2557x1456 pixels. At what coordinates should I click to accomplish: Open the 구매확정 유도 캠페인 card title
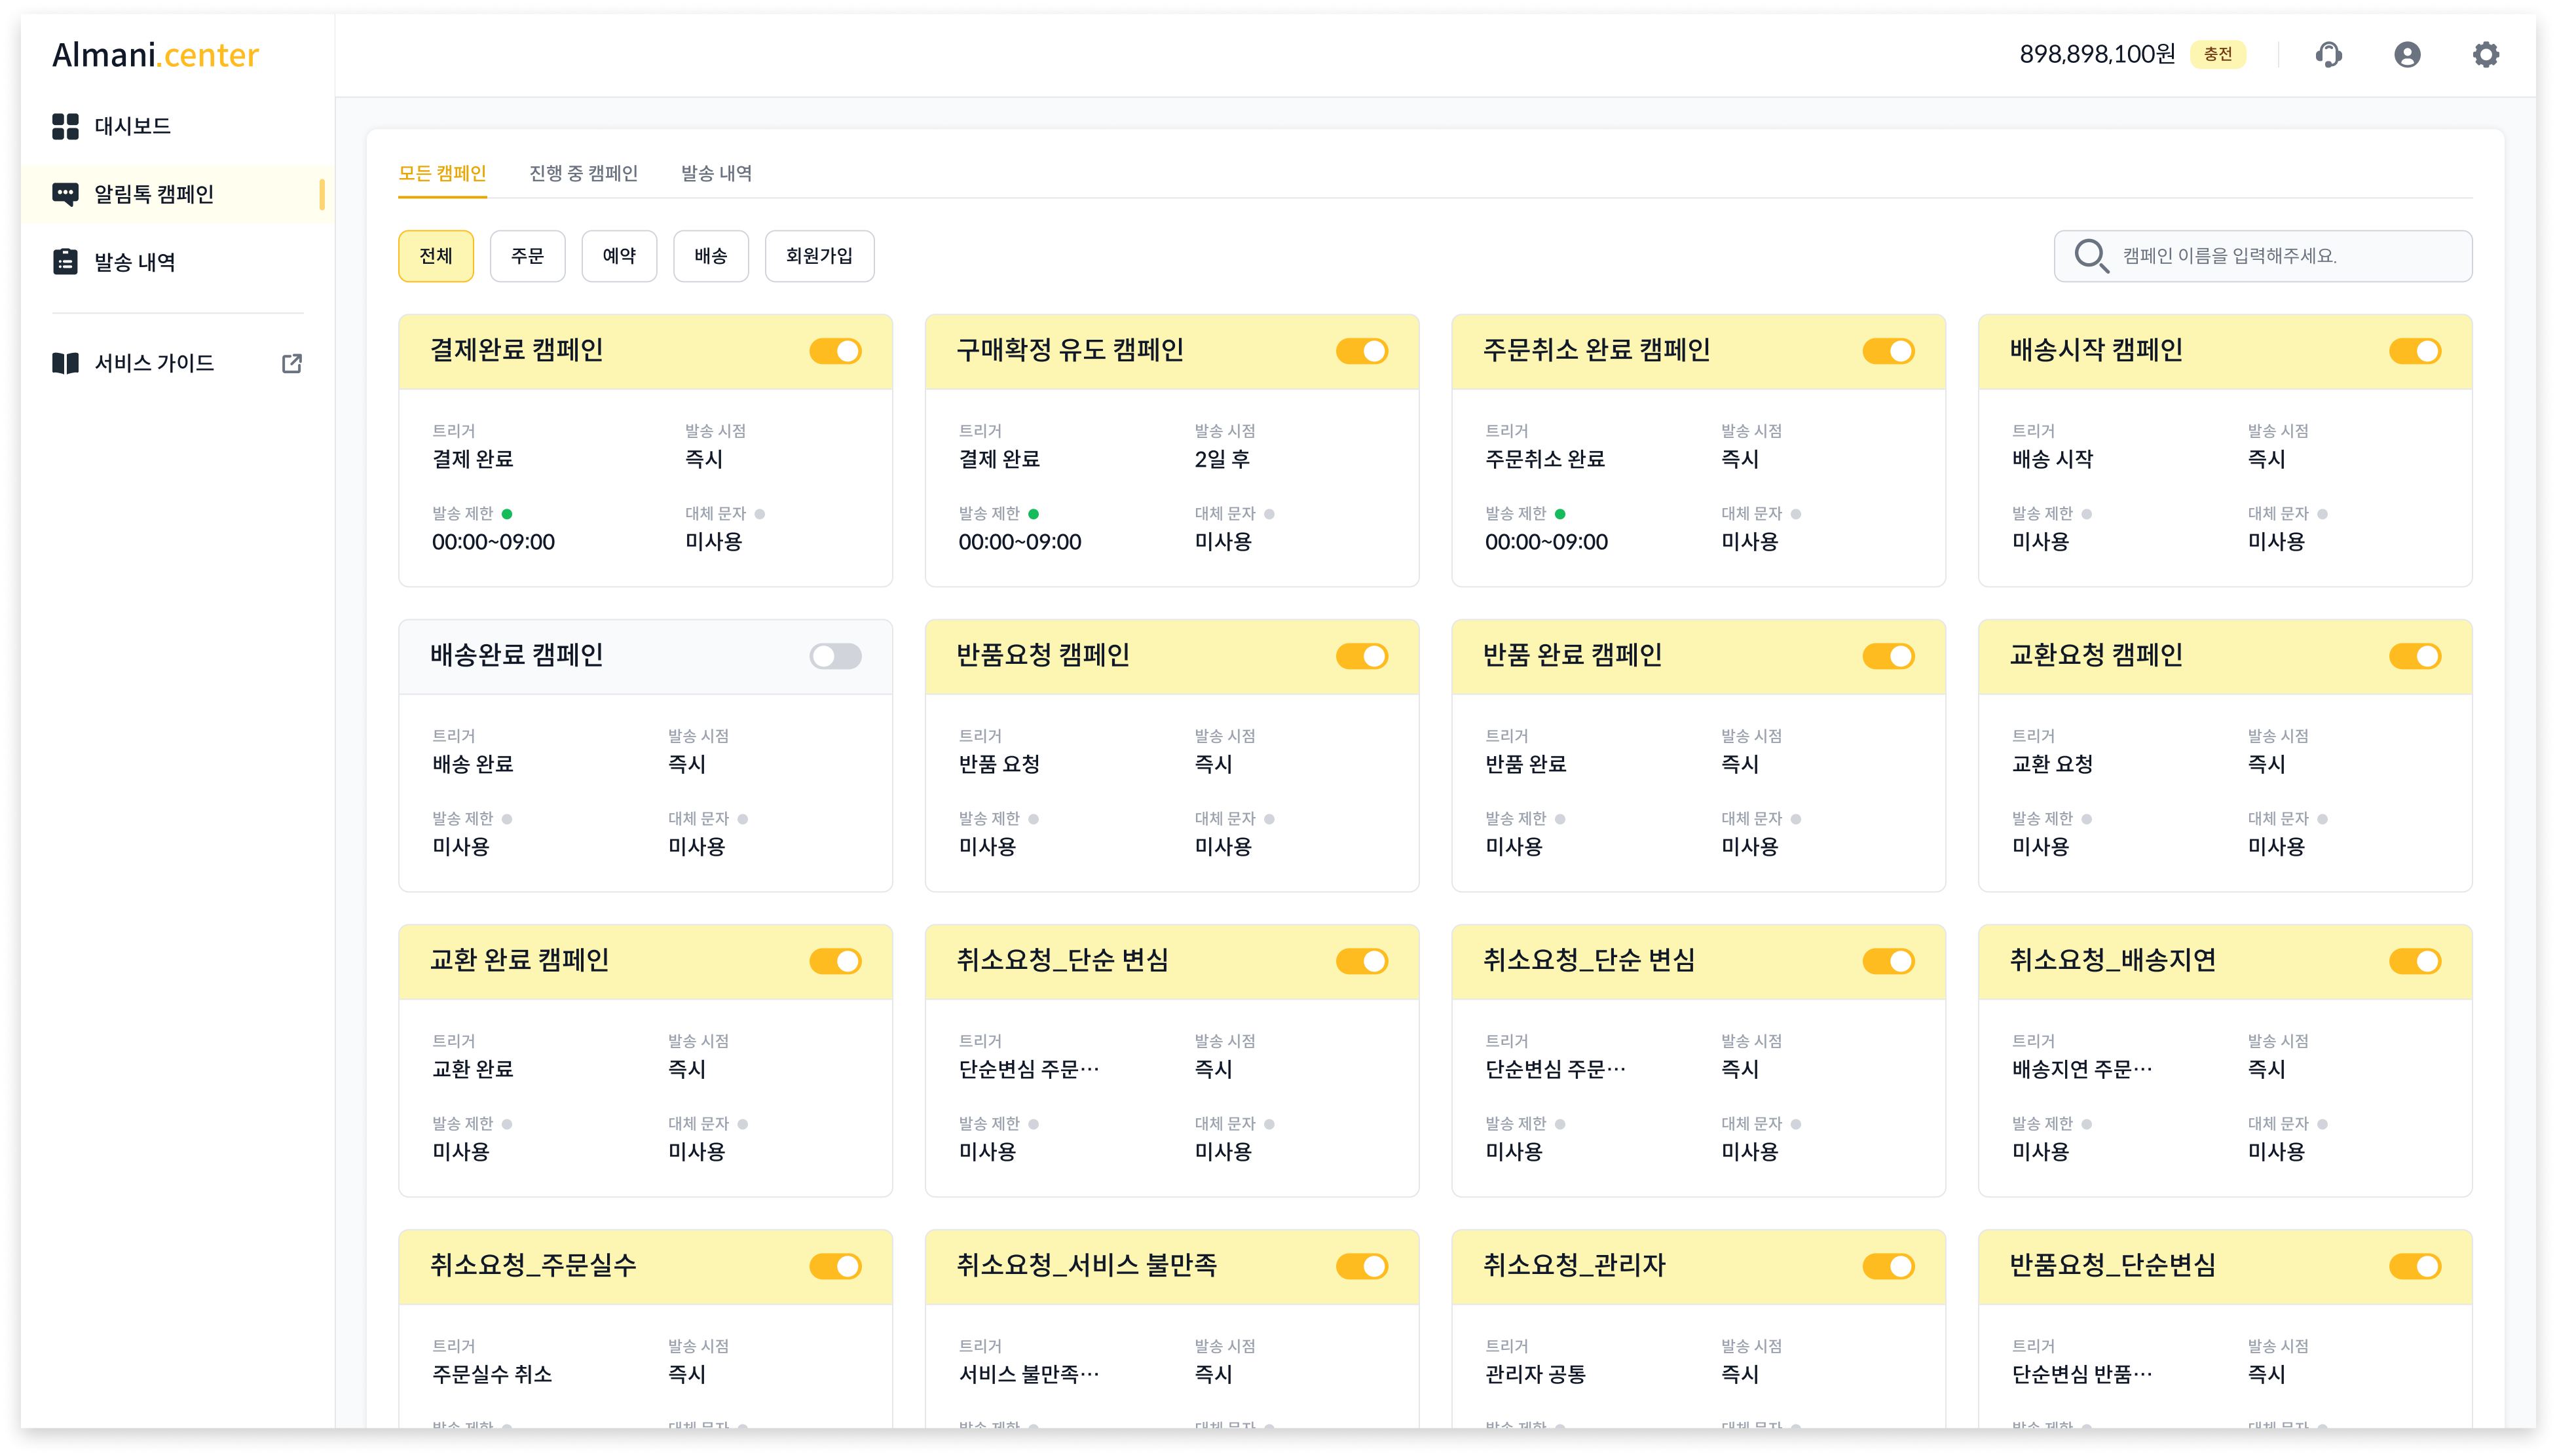(1070, 350)
